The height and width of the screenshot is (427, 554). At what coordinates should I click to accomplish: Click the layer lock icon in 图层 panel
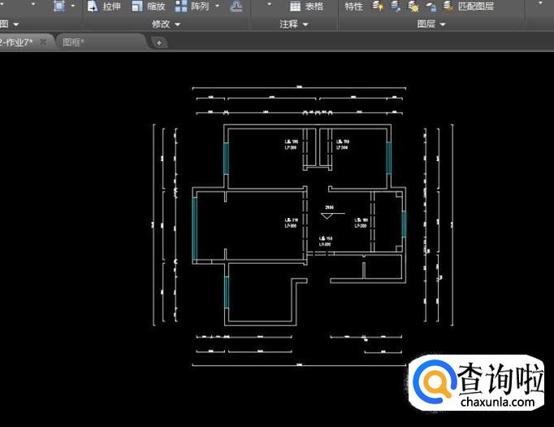pyautogui.click(x=431, y=7)
